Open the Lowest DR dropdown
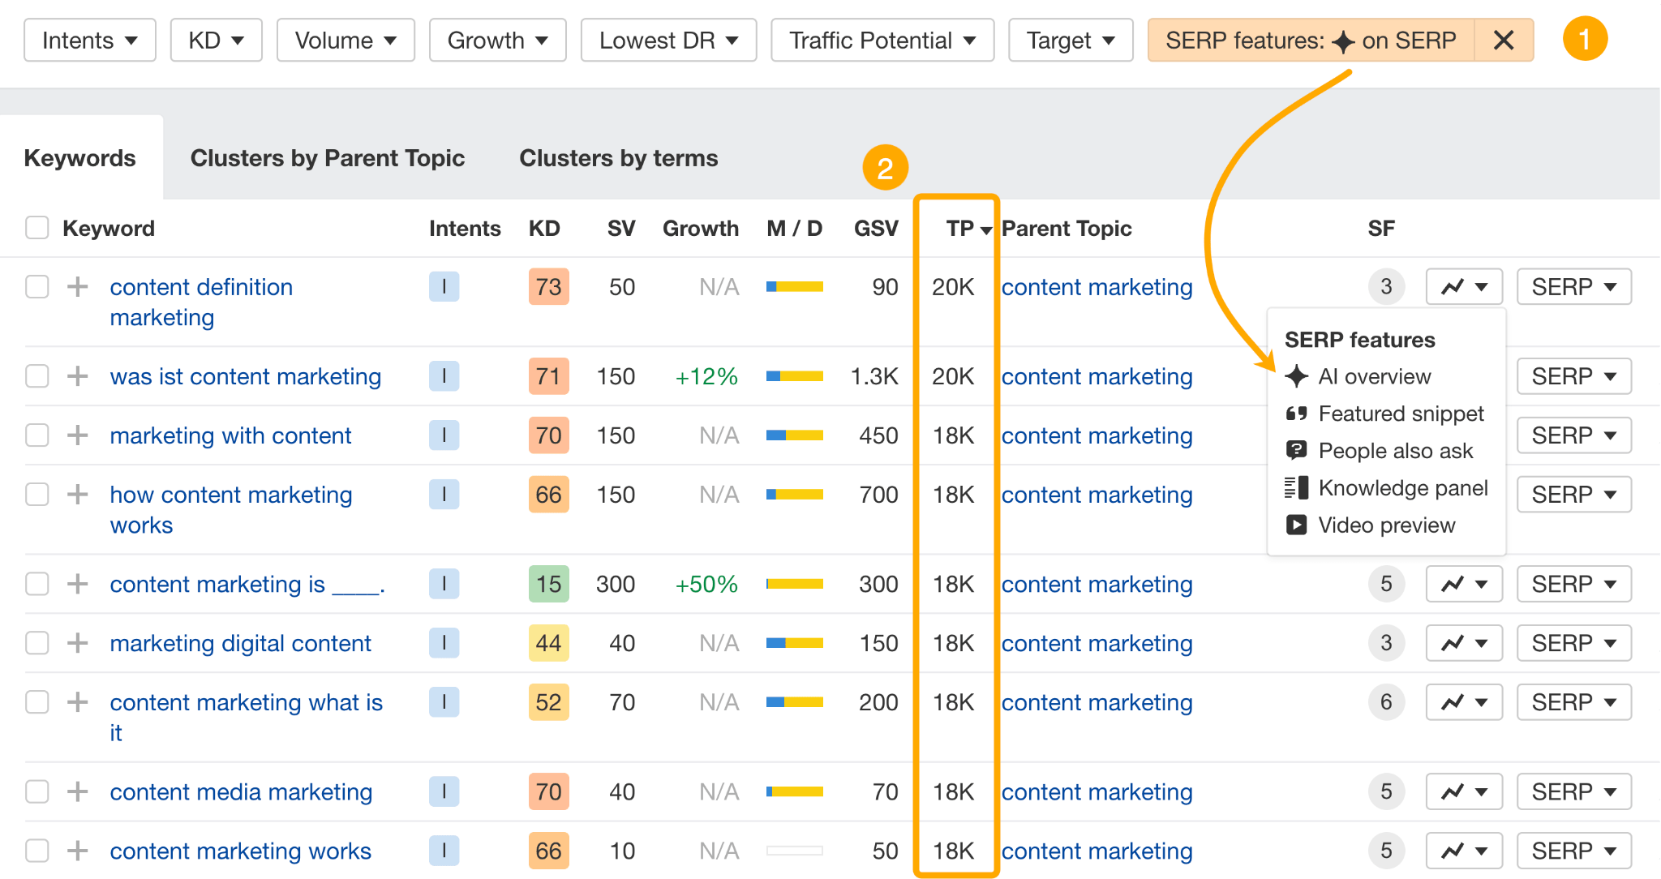The width and height of the screenshot is (1661, 879). (668, 40)
